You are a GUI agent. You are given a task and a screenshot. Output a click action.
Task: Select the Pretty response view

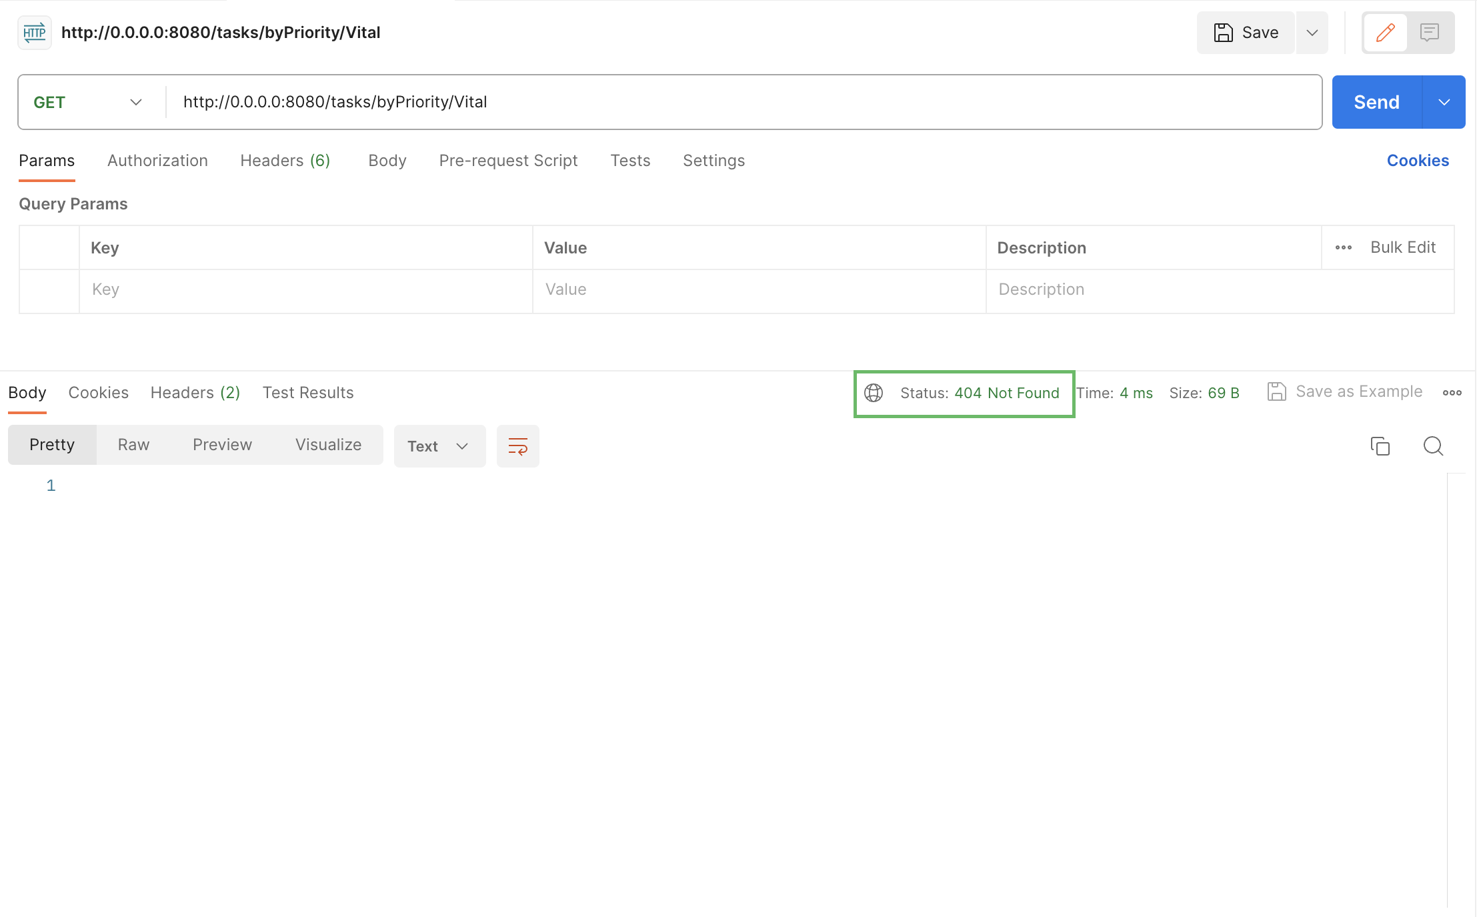pos(52,443)
